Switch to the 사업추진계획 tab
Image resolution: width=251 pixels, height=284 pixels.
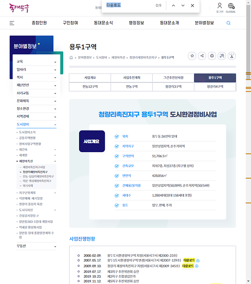click(132, 78)
